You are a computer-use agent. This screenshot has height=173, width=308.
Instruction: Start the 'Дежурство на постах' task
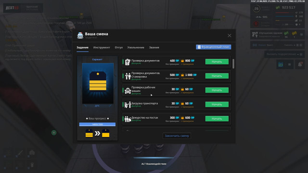[x=217, y=119]
